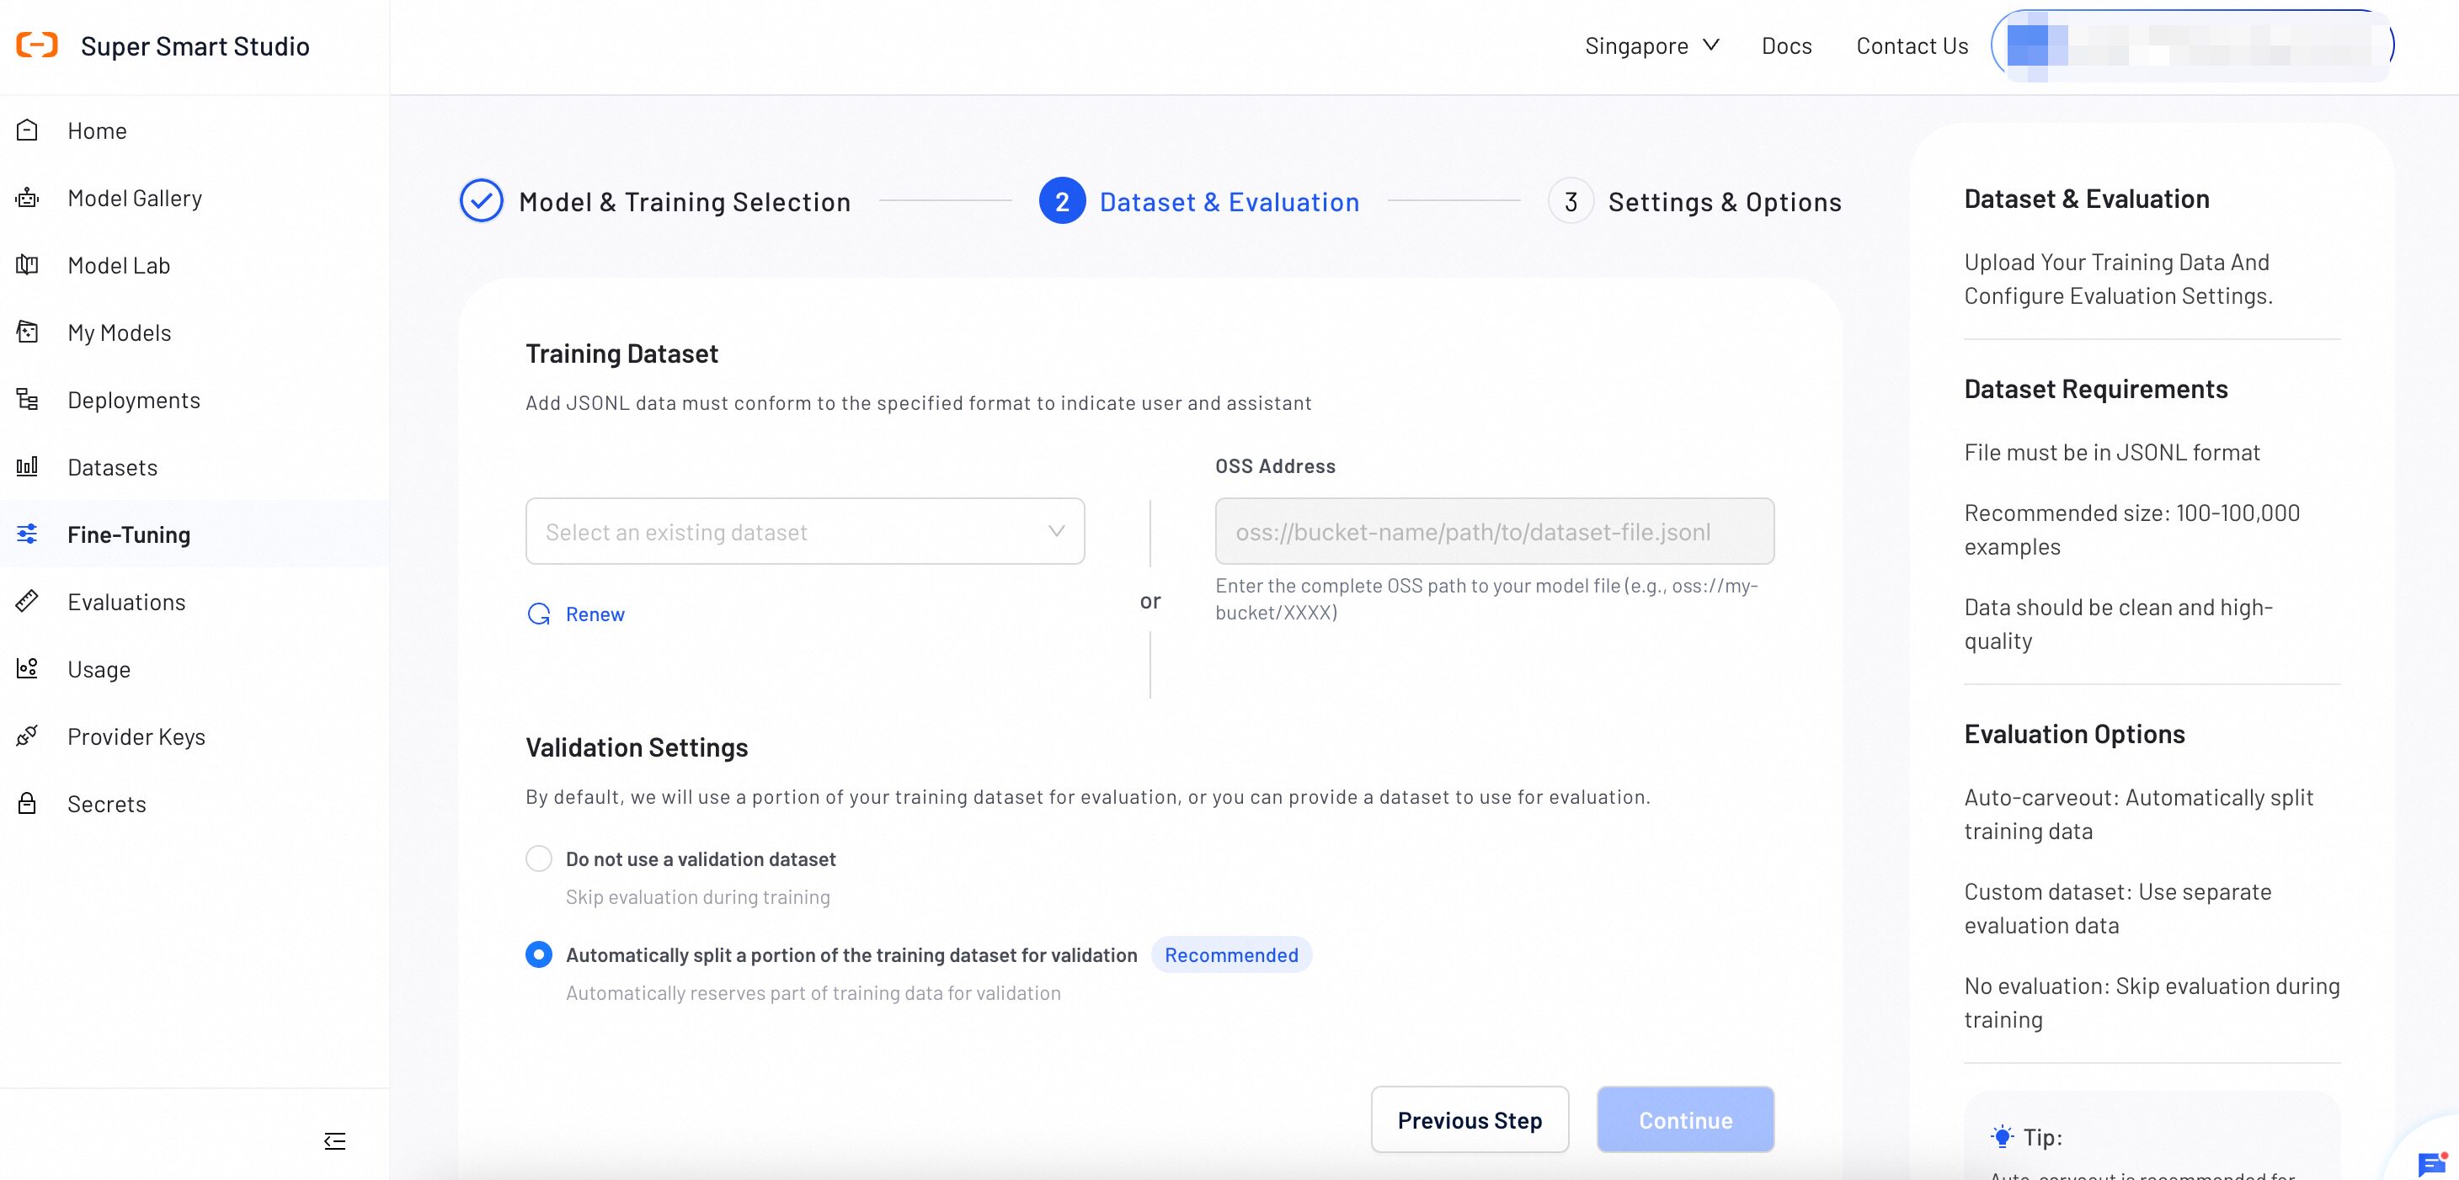This screenshot has width=2459, height=1180.
Task: Open the Docs link
Action: [1787, 45]
